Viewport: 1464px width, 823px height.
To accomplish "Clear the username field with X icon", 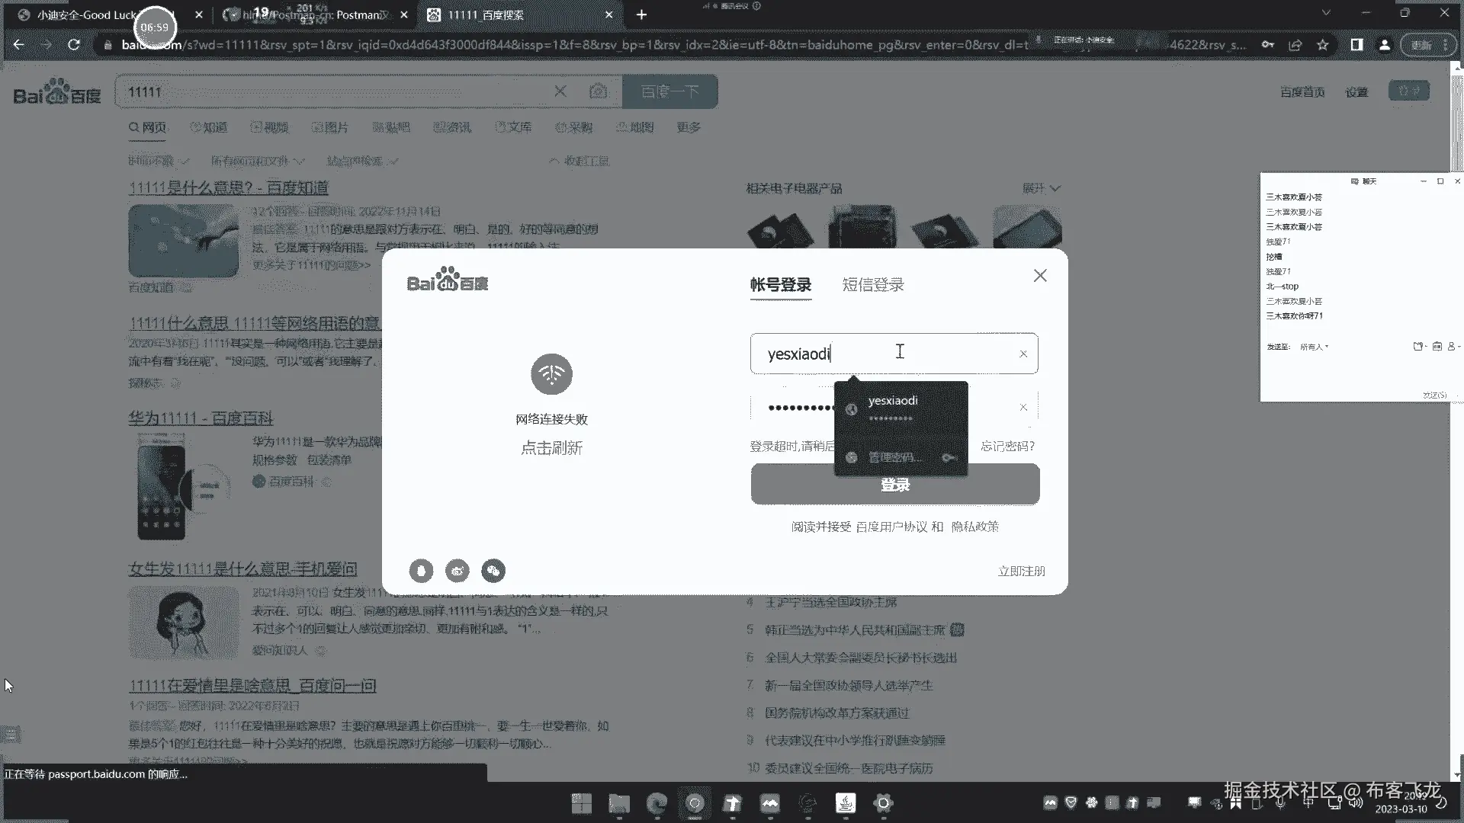I will [x=1023, y=354].
